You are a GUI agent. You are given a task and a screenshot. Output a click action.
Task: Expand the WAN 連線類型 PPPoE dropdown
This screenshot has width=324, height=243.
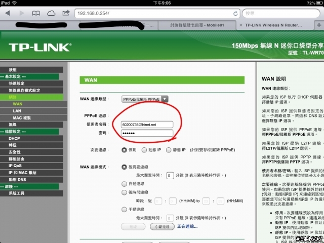pyautogui.click(x=145, y=99)
